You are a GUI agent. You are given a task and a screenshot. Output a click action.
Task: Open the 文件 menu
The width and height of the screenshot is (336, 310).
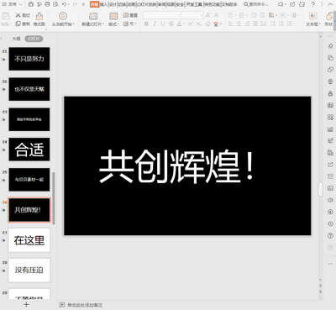13,4
